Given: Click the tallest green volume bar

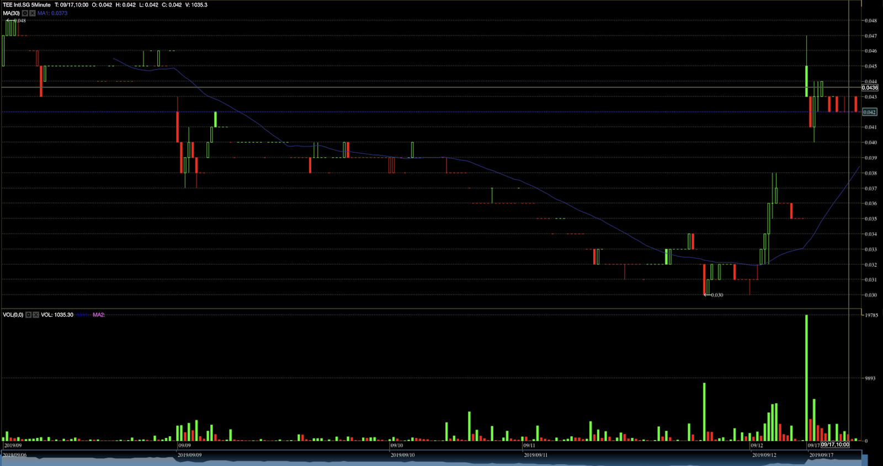Looking at the screenshot, I should pyautogui.click(x=806, y=378).
